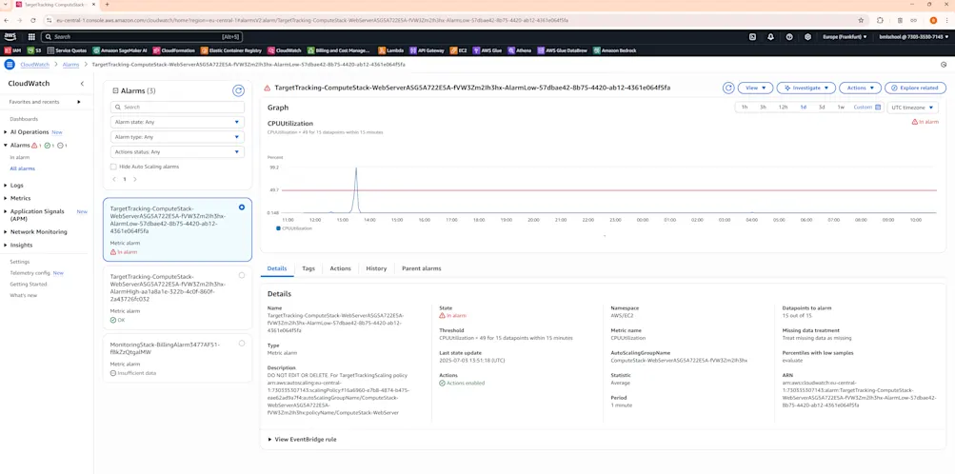
Task: Focus the alarms Search field
Action: (177, 108)
